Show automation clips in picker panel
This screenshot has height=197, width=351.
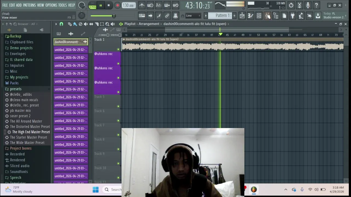83,34
